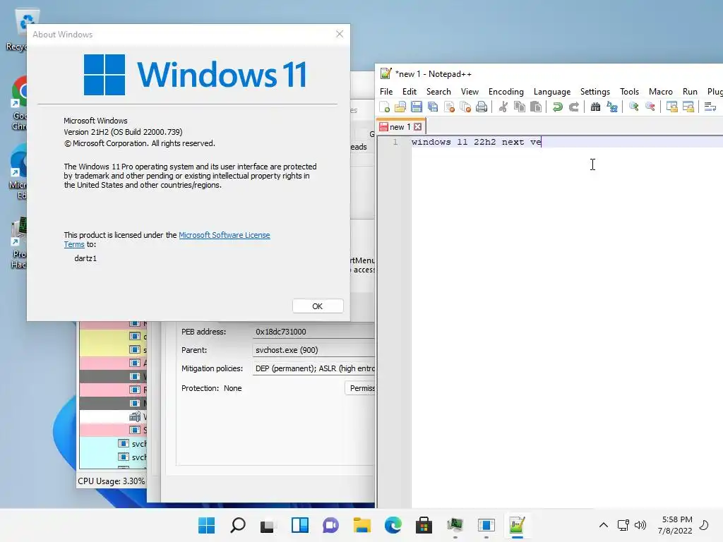Viewport: 723px width, 542px height.
Task: Open the Chat taskbar icon
Action: click(330, 525)
